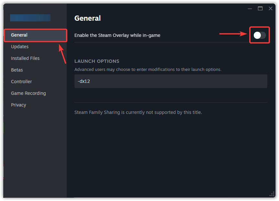The width and height of the screenshot is (279, 201).
Task: Click the Enable the Steam Overlay label
Action: click(x=117, y=35)
